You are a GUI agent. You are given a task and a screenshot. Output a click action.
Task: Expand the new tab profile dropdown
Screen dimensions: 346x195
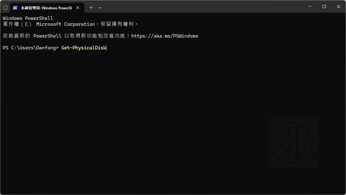(x=100, y=8)
